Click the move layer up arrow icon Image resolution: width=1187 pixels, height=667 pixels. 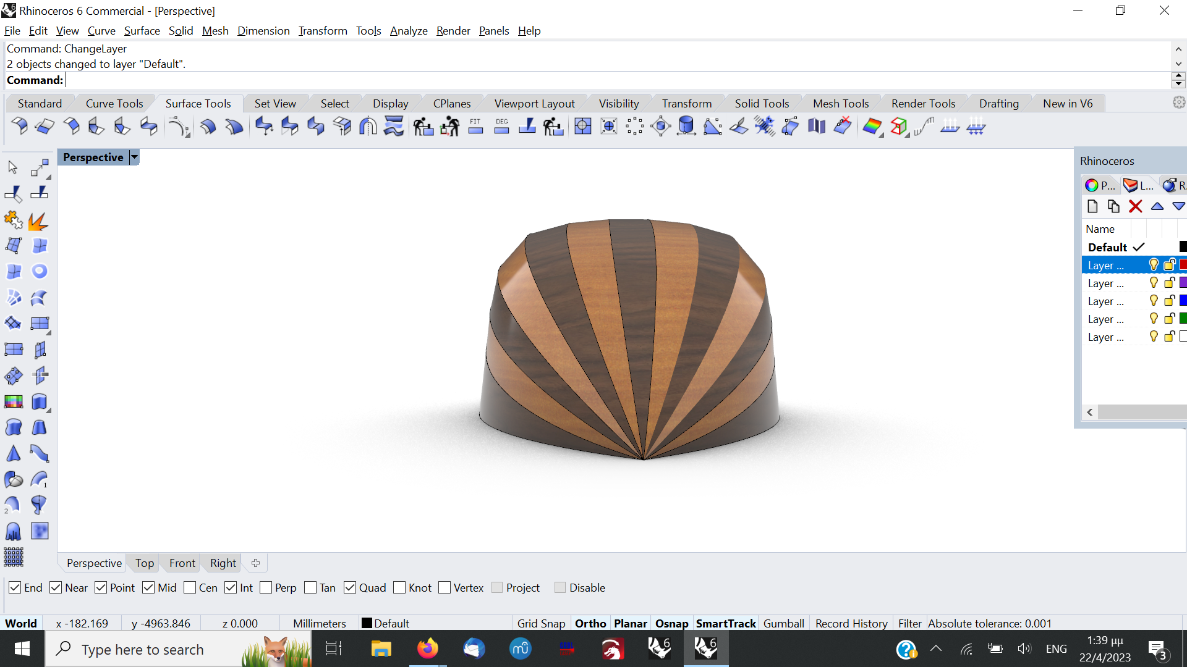[1157, 206]
